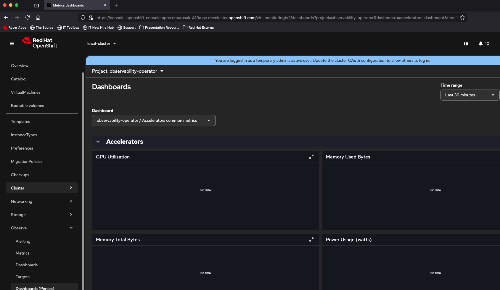Open Bootable volumes
Screen dimensions: 500x290
[28, 106]
